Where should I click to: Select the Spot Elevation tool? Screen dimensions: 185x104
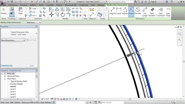[152, 12]
